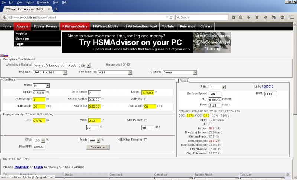Click the browser back arrow button

(5, 17)
